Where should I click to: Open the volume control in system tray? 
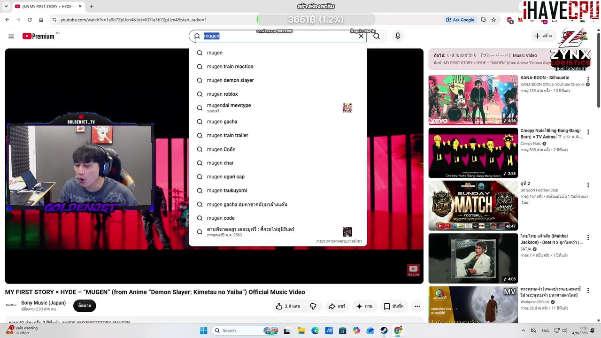point(564,330)
